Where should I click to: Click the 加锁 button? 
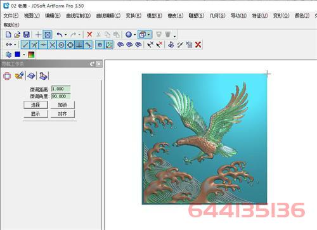(x=62, y=105)
